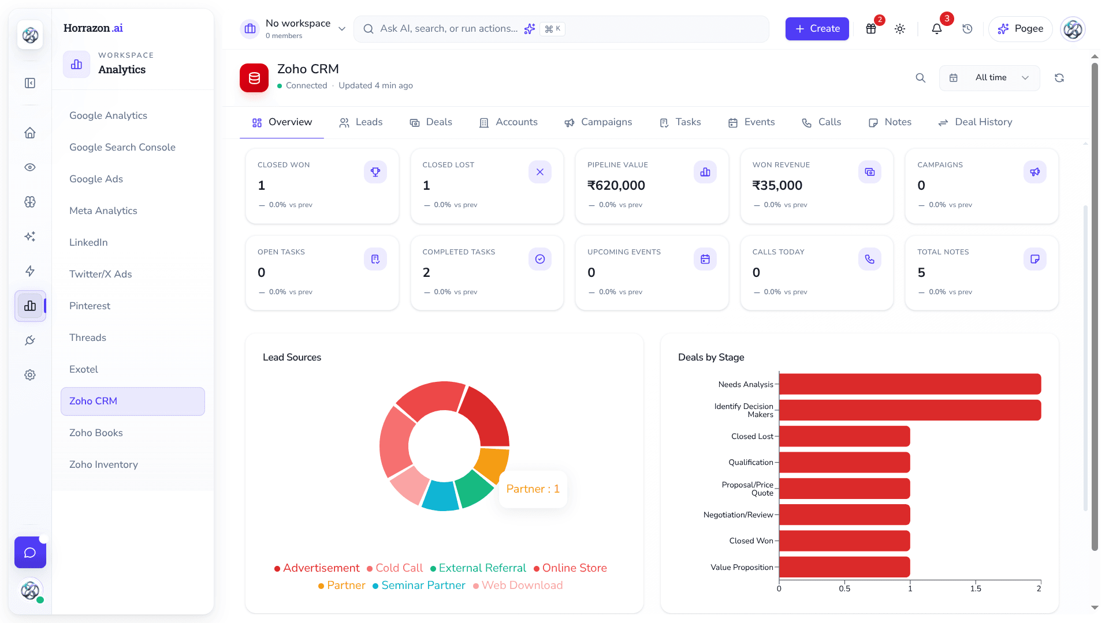The image size is (1109, 623).
Task: Open the brain AI icon in left rail
Action: [x=30, y=202]
